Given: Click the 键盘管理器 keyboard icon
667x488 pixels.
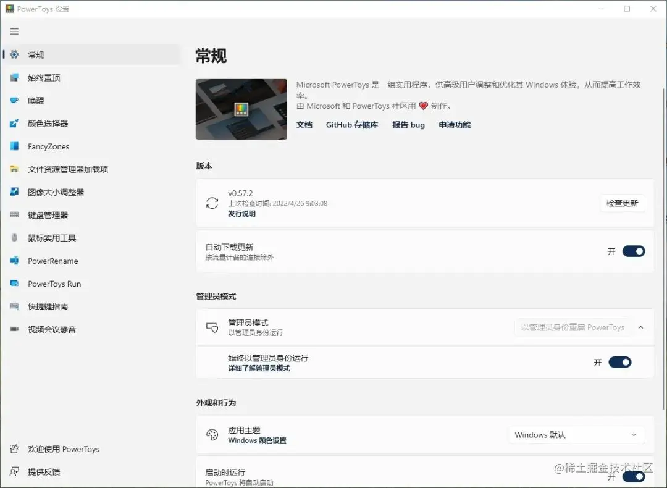Looking at the screenshot, I should tap(14, 215).
